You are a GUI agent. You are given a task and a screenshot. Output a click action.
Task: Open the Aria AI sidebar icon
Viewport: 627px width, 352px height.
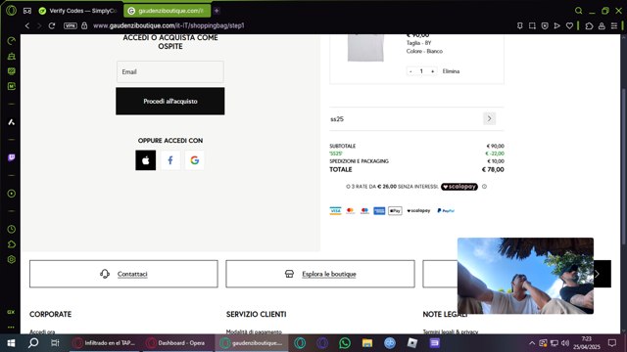pyautogui.click(x=11, y=122)
